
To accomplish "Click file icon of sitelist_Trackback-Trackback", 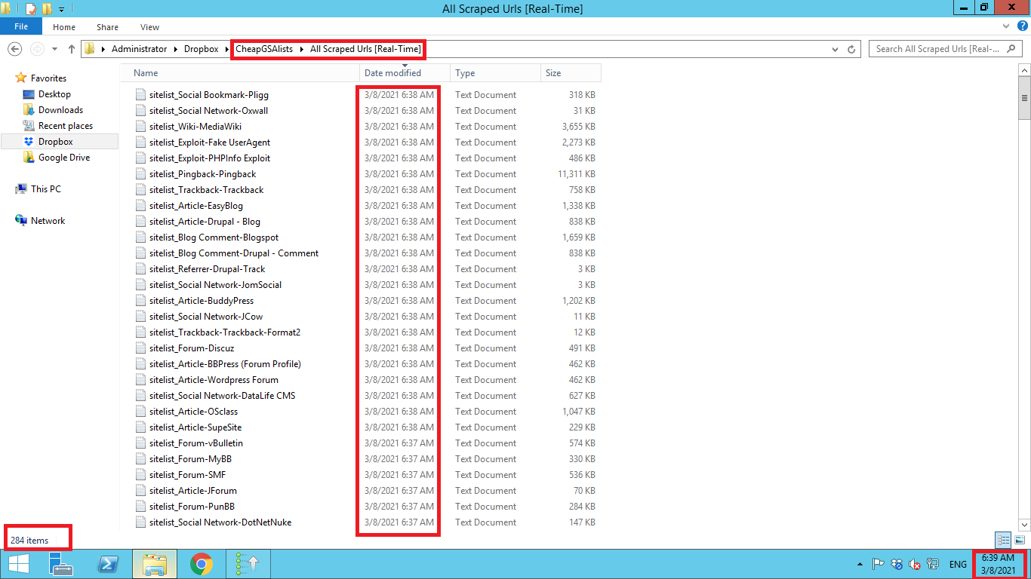I will coord(140,190).
